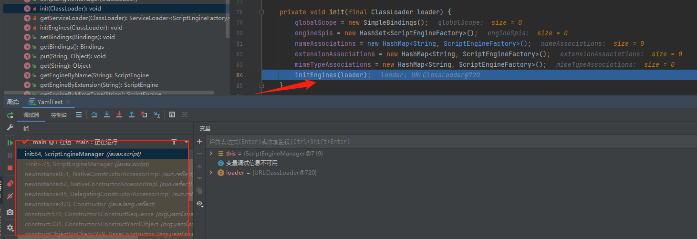Open debugger settings wrench icon
Image resolution: width=697 pixels, height=239 pixels.
click(10, 128)
